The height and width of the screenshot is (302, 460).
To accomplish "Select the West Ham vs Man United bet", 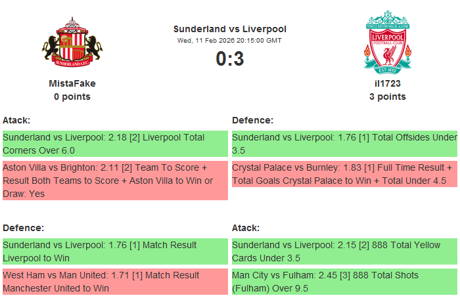I will pos(115,282).
